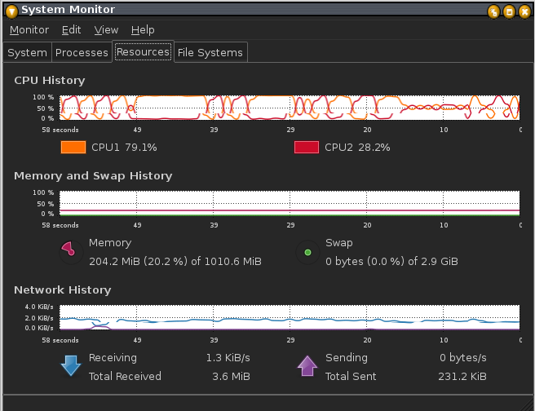This screenshot has width=535, height=411.
Task: Switch to the Processes tab
Action: point(82,52)
